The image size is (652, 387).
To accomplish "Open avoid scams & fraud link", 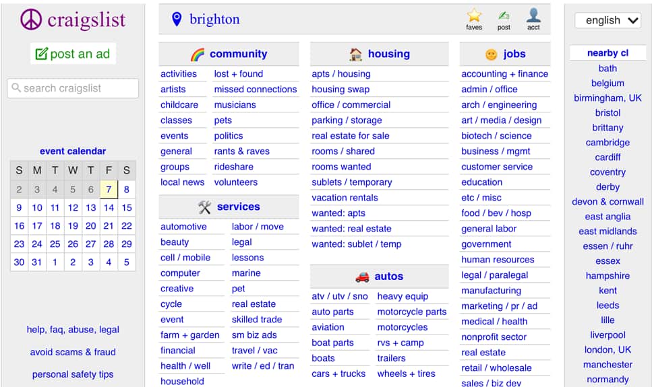I will tap(73, 352).
